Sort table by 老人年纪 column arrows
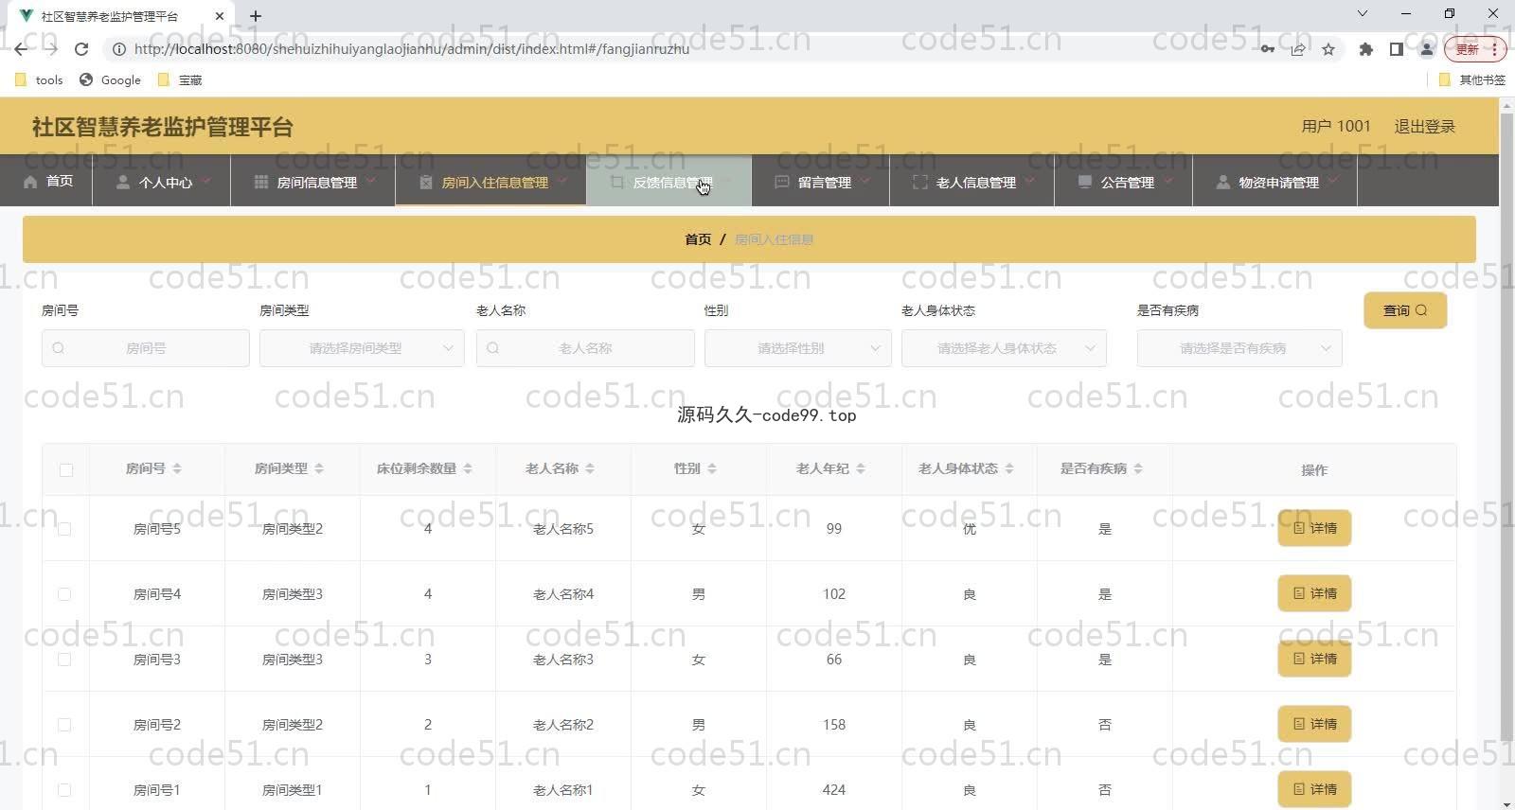1515x810 pixels. [861, 468]
